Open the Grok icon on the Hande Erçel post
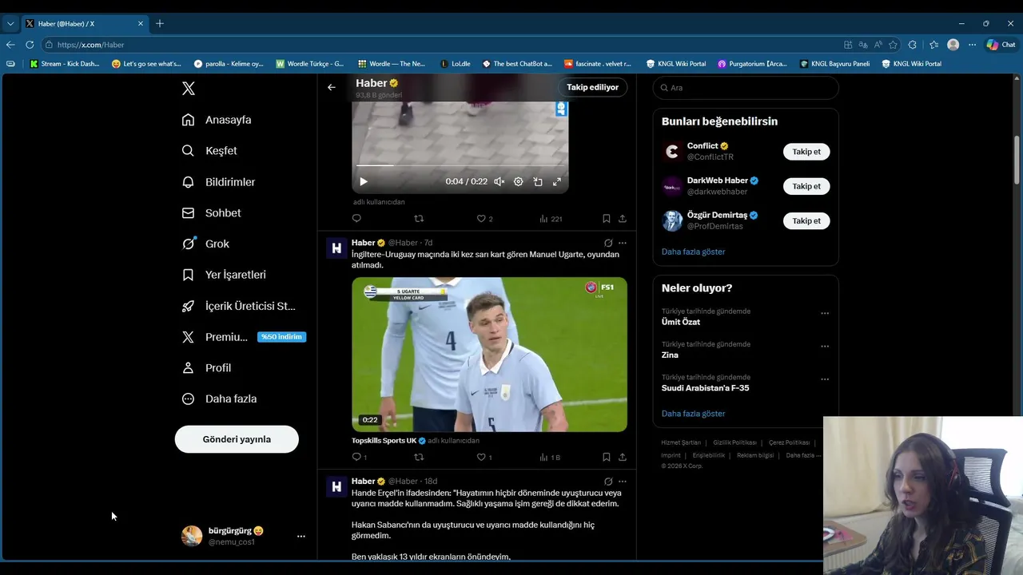This screenshot has height=575, width=1023. pyautogui.click(x=608, y=482)
